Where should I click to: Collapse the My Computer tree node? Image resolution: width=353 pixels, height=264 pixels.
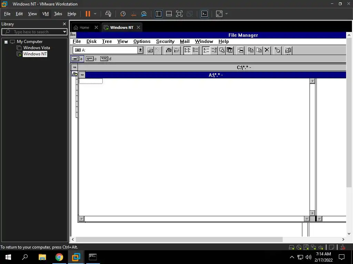pyautogui.click(x=6, y=42)
